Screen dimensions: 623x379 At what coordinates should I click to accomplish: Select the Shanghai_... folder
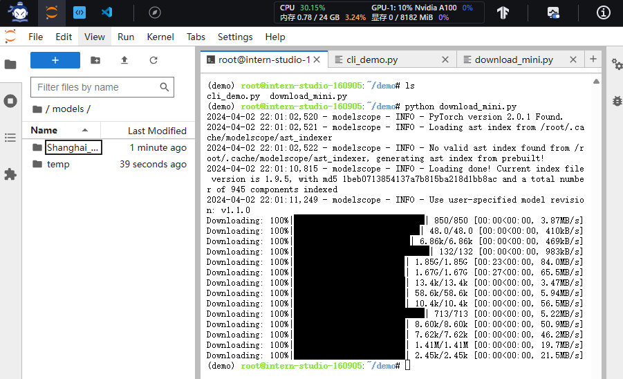(x=73, y=147)
